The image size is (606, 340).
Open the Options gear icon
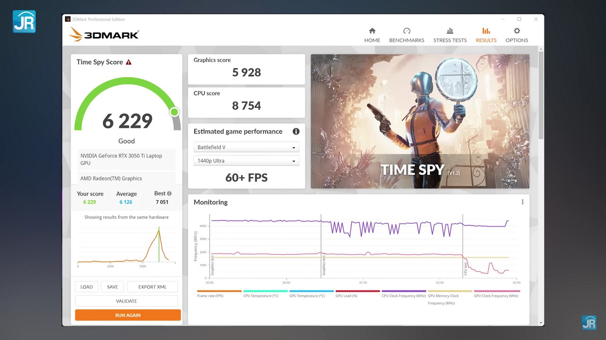tap(517, 31)
